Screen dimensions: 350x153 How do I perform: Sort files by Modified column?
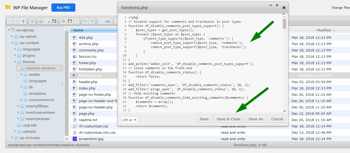(324, 30)
